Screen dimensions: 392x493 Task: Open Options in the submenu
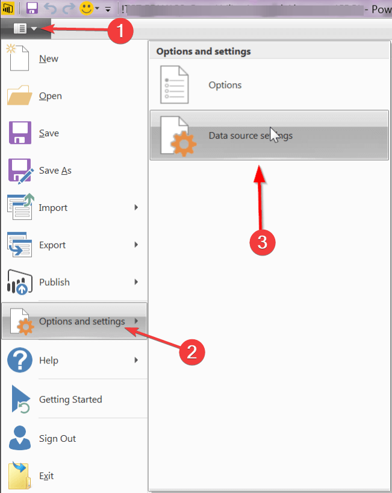[x=269, y=85]
